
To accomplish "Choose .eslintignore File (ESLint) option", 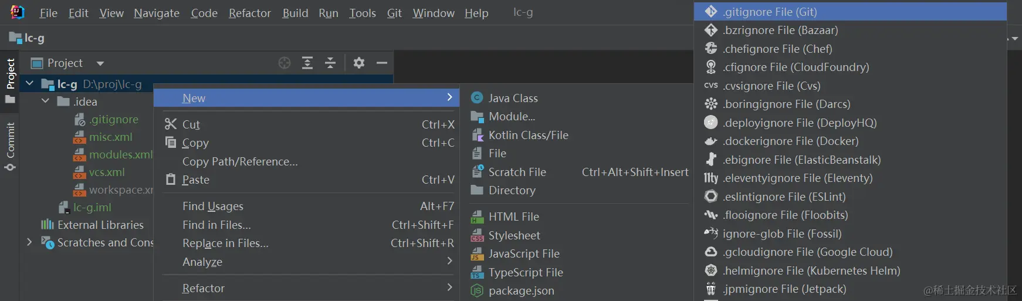I will pyautogui.click(x=784, y=197).
